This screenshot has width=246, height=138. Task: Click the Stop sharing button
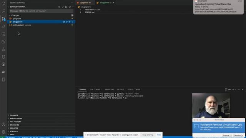tap(148, 135)
